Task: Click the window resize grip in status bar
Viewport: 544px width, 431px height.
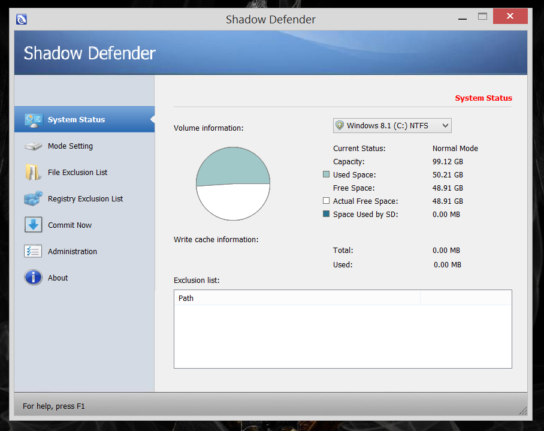Action: point(523,411)
